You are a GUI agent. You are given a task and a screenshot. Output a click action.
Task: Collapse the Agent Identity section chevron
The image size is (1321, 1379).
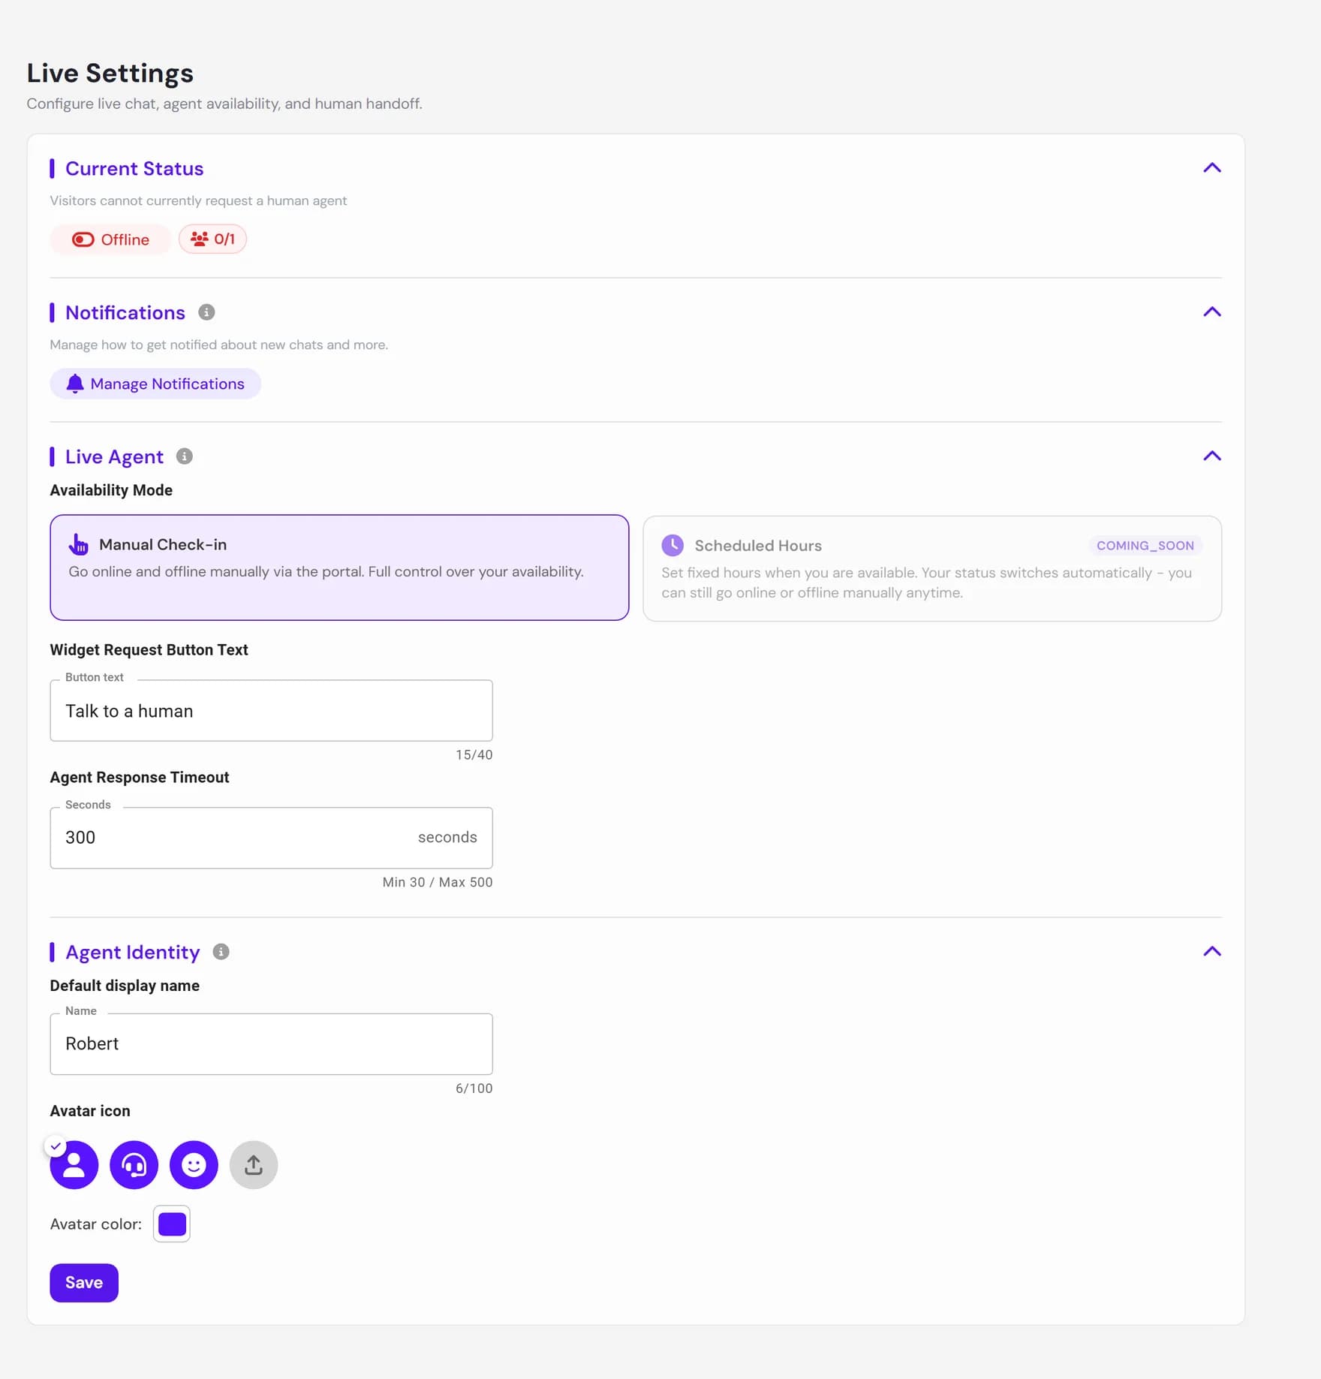click(x=1211, y=952)
